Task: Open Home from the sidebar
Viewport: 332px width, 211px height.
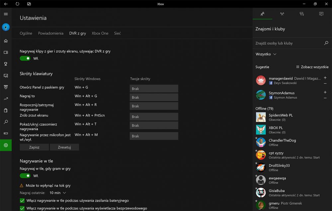Action: pos(6,41)
